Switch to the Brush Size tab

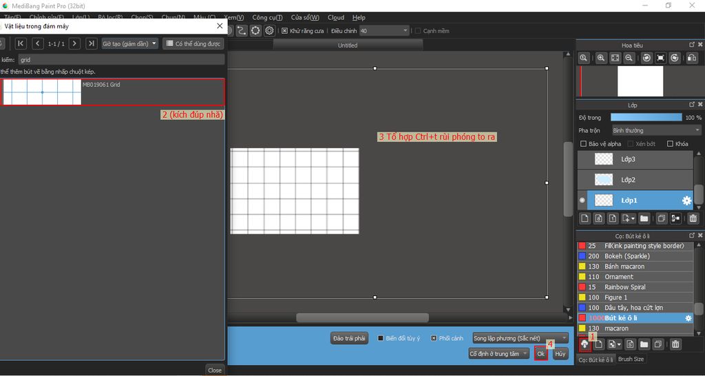631,359
